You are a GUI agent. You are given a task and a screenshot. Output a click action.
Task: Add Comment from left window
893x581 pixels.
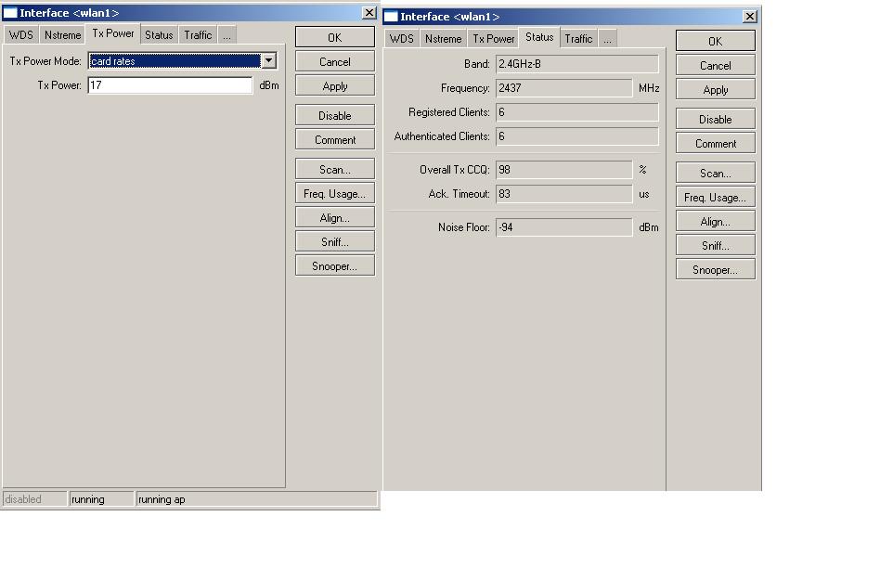(x=335, y=139)
